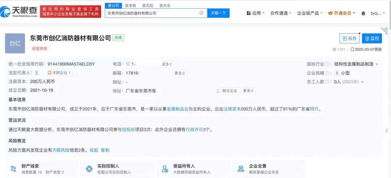The height and width of the screenshot is (178, 391).
Task: Click the 企业规模 help question icon
Action: (x=327, y=73)
